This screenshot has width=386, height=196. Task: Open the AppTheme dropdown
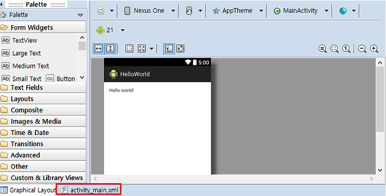click(x=261, y=11)
